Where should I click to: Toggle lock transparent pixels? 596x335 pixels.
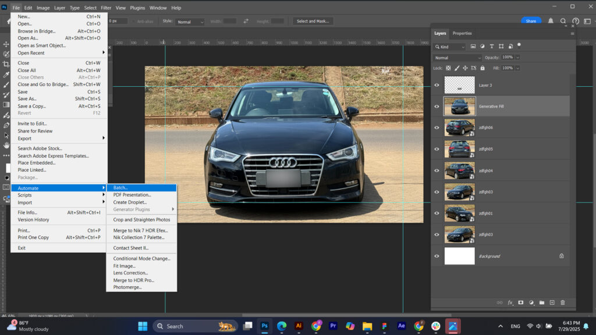(x=448, y=68)
